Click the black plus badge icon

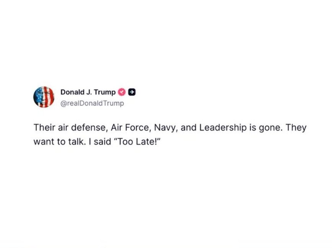(x=132, y=92)
